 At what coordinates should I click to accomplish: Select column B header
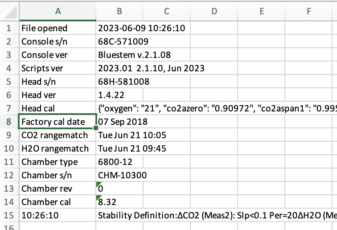119,11
